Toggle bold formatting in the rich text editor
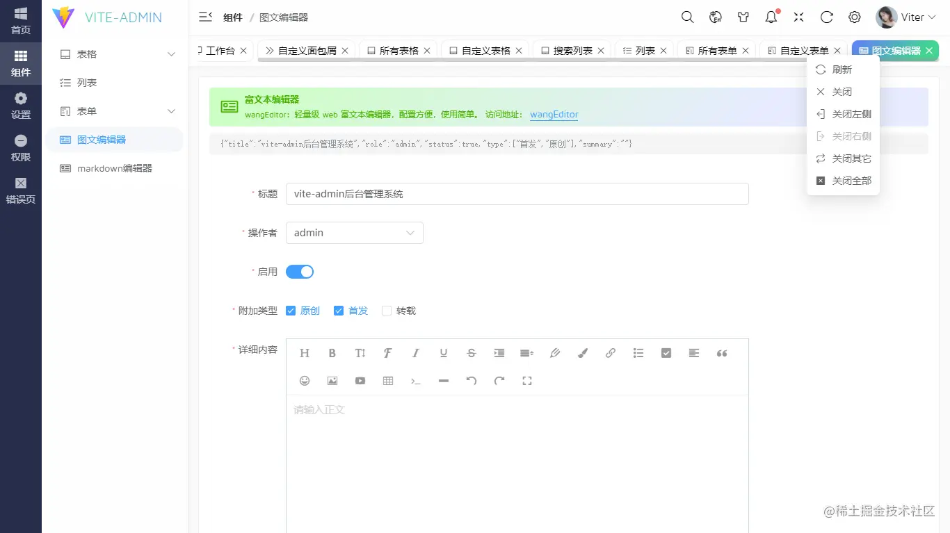Viewport: 950px width, 533px height. [332, 353]
